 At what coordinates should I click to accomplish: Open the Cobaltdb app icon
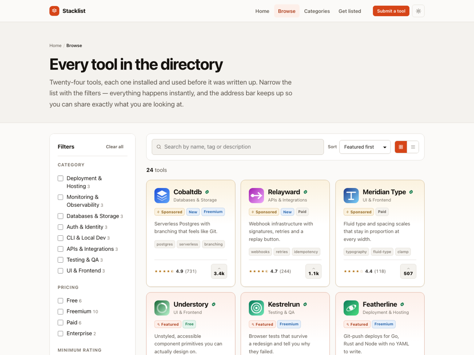pos(162,195)
